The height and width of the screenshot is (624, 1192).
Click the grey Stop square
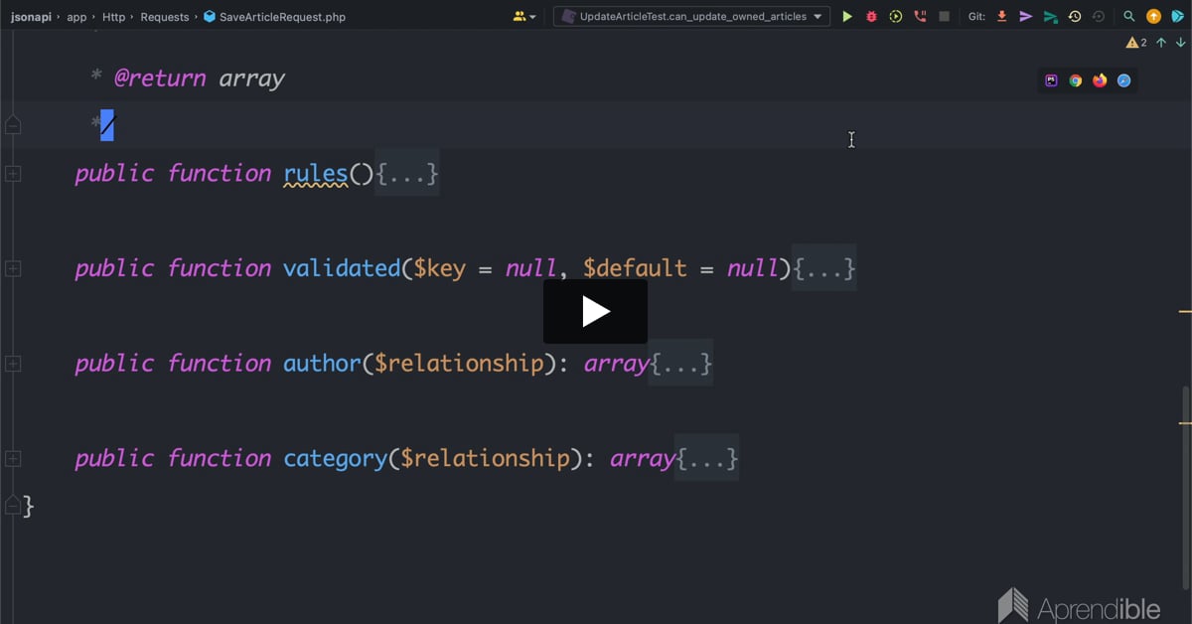click(944, 17)
